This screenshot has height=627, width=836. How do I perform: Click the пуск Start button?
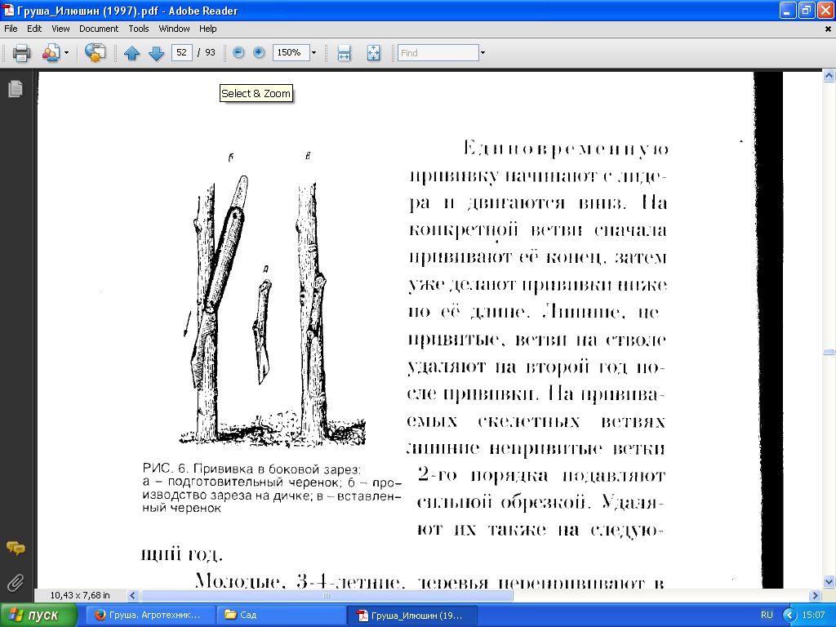tap(34, 615)
